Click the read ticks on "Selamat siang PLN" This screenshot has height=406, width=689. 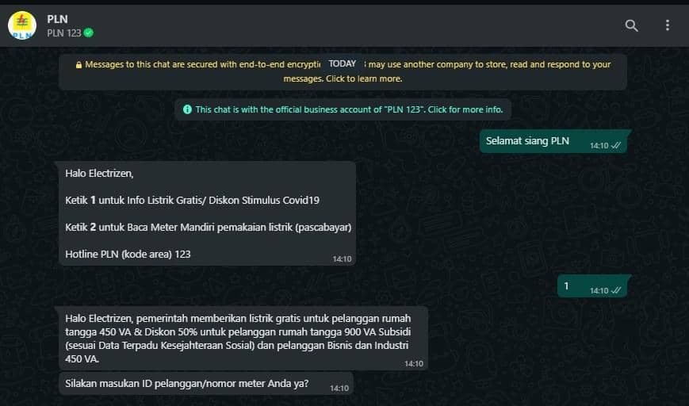click(x=616, y=145)
